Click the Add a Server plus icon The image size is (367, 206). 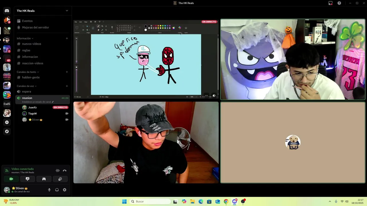coord(7,122)
